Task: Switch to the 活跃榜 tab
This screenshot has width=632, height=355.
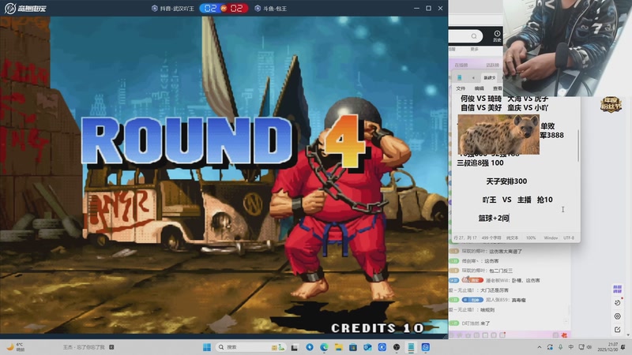Action: click(492, 65)
